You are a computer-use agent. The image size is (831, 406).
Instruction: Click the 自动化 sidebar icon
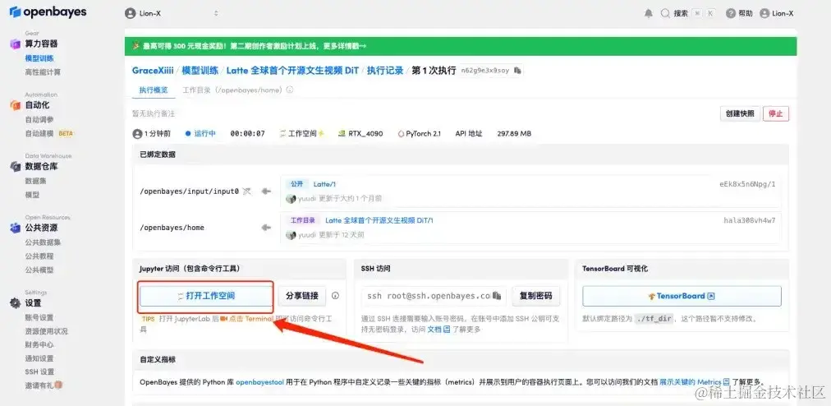(16, 105)
